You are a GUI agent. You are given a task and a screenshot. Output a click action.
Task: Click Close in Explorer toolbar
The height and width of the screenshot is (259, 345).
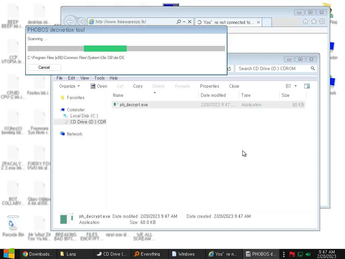click(234, 86)
